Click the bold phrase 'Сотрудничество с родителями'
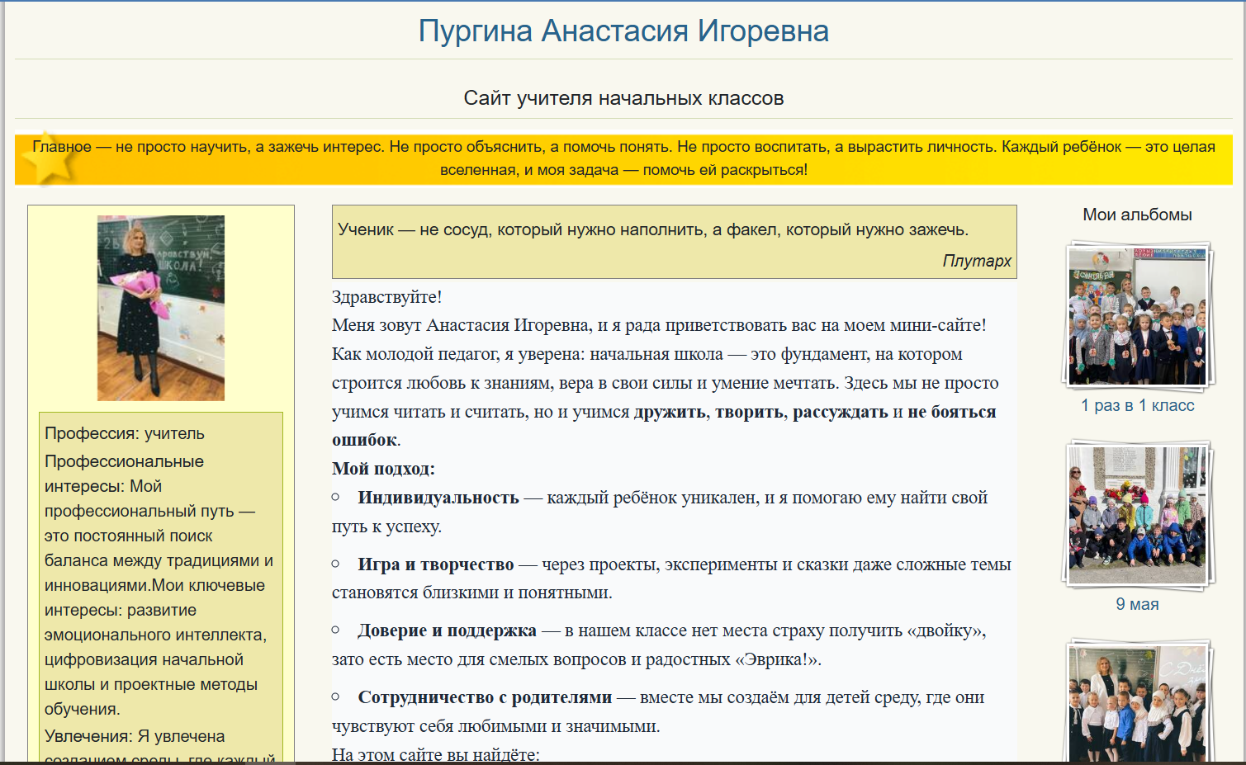The image size is (1246, 765). point(485,697)
